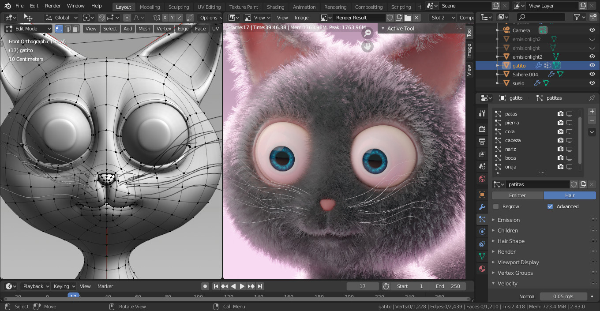Open the Slot 2 render slot dropdown
The height and width of the screenshot is (311, 600).
(442, 18)
